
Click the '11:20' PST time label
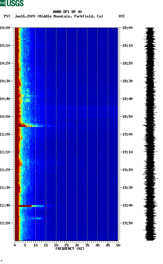coord(5,170)
